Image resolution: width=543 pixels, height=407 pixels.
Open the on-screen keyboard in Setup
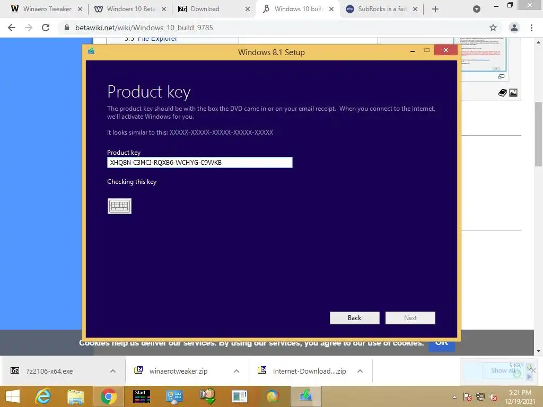point(119,206)
